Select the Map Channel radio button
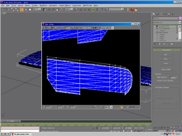 (156, 77)
